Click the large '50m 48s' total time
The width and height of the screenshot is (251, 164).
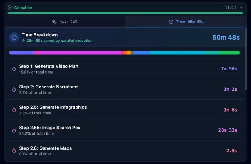226,37
